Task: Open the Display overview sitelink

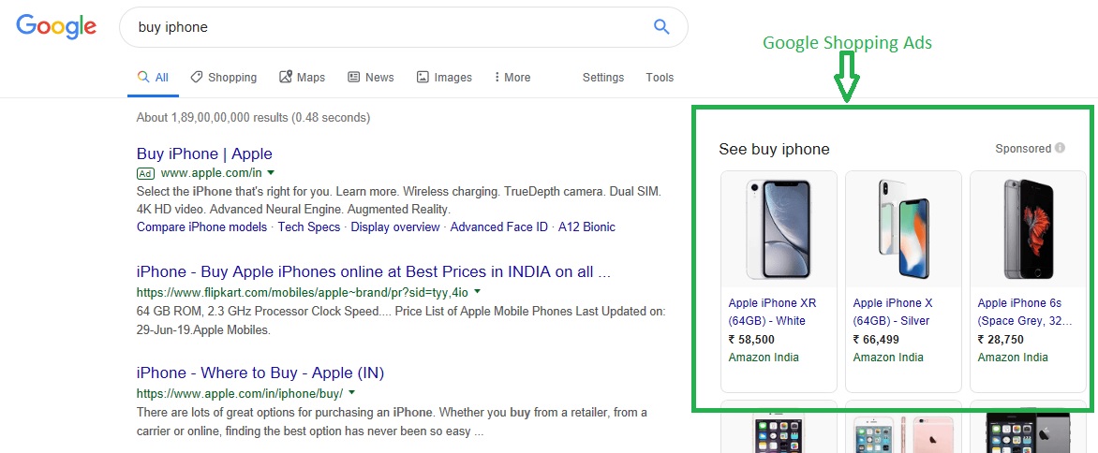Action: pyautogui.click(x=395, y=227)
